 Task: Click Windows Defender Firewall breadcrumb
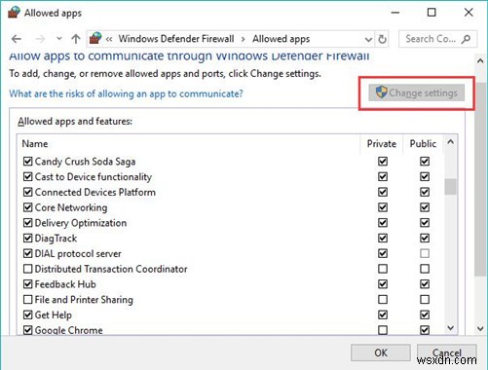click(176, 39)
